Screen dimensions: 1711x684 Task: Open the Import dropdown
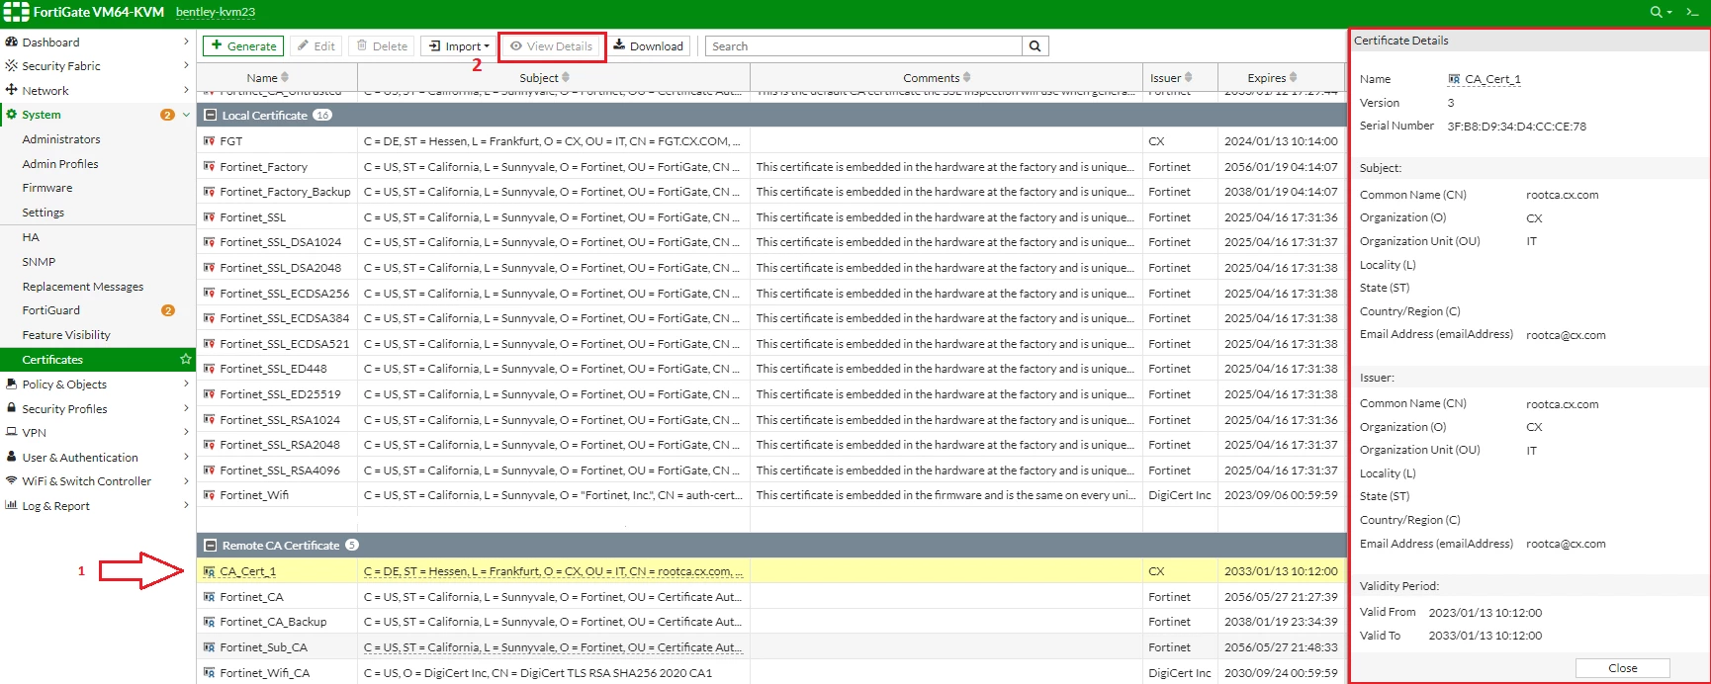click(x=460, y=46)
